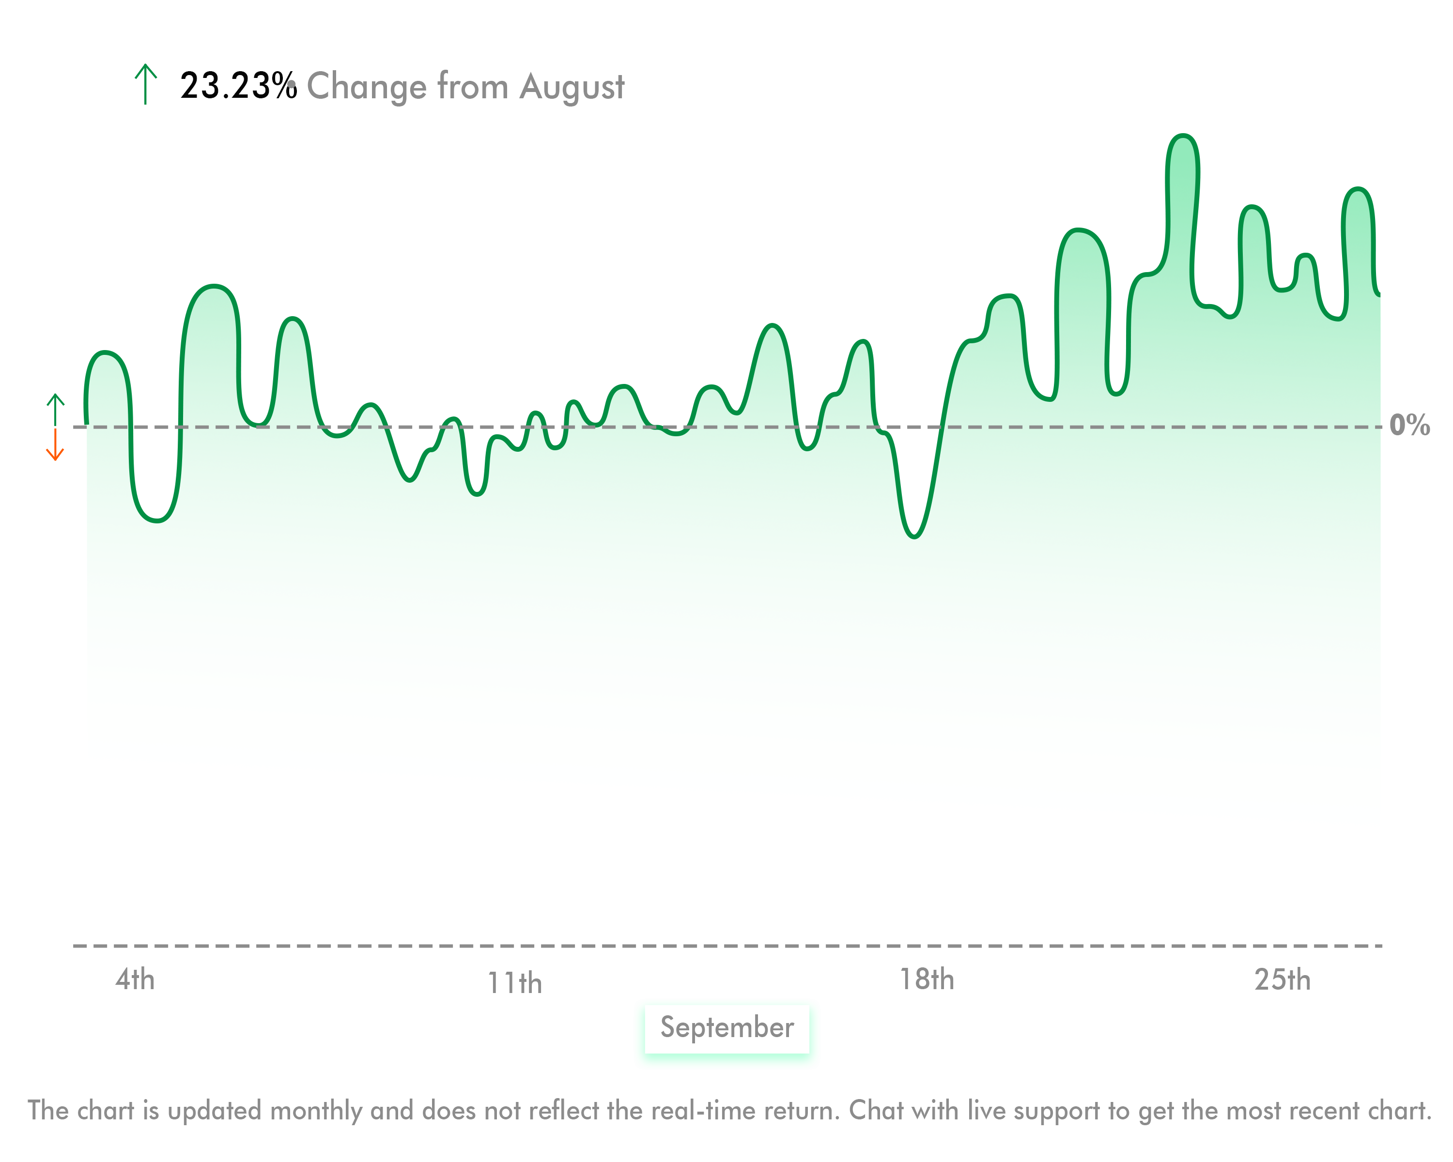Click the highest peak of the chart line
This screenshot has height=1162, width=1453.
pyautogui.click(x=1183, y=136)
